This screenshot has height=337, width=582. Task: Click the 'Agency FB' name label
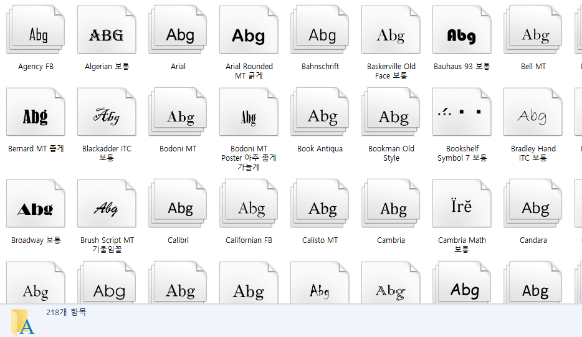pos(36,67)
